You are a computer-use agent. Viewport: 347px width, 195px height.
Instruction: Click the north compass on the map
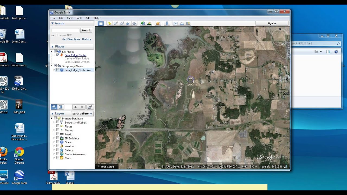pos(280,29)
